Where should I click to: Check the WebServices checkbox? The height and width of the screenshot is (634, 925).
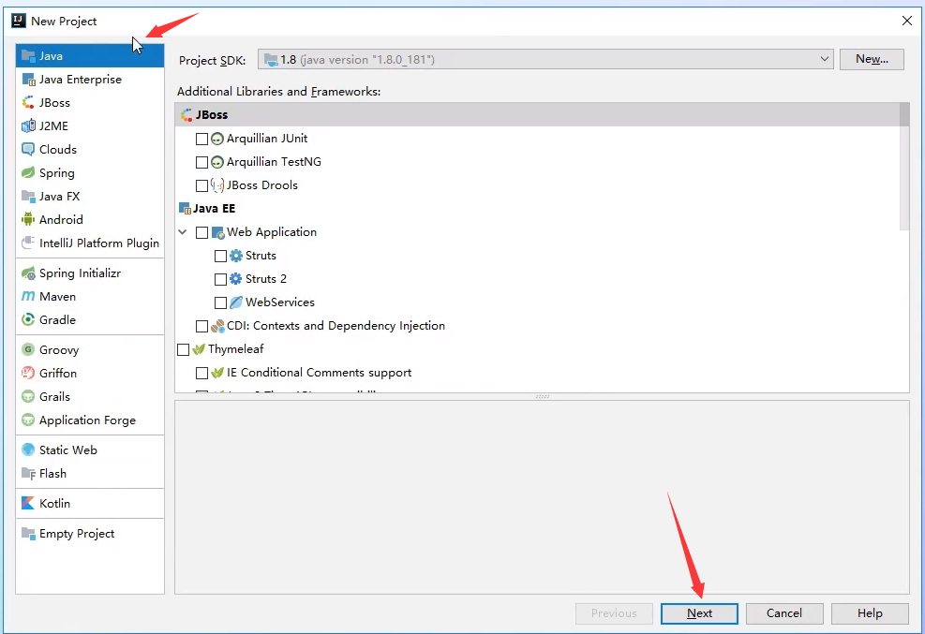tap(220, 302)
